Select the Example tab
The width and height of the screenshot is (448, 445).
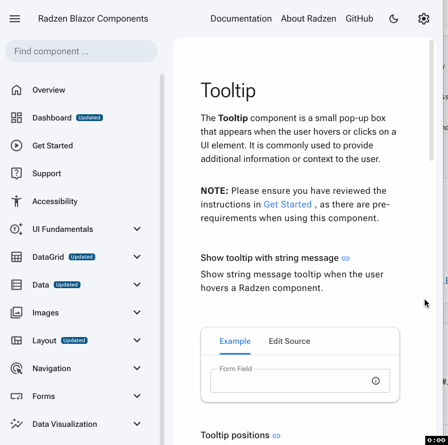tap(235, 341)
